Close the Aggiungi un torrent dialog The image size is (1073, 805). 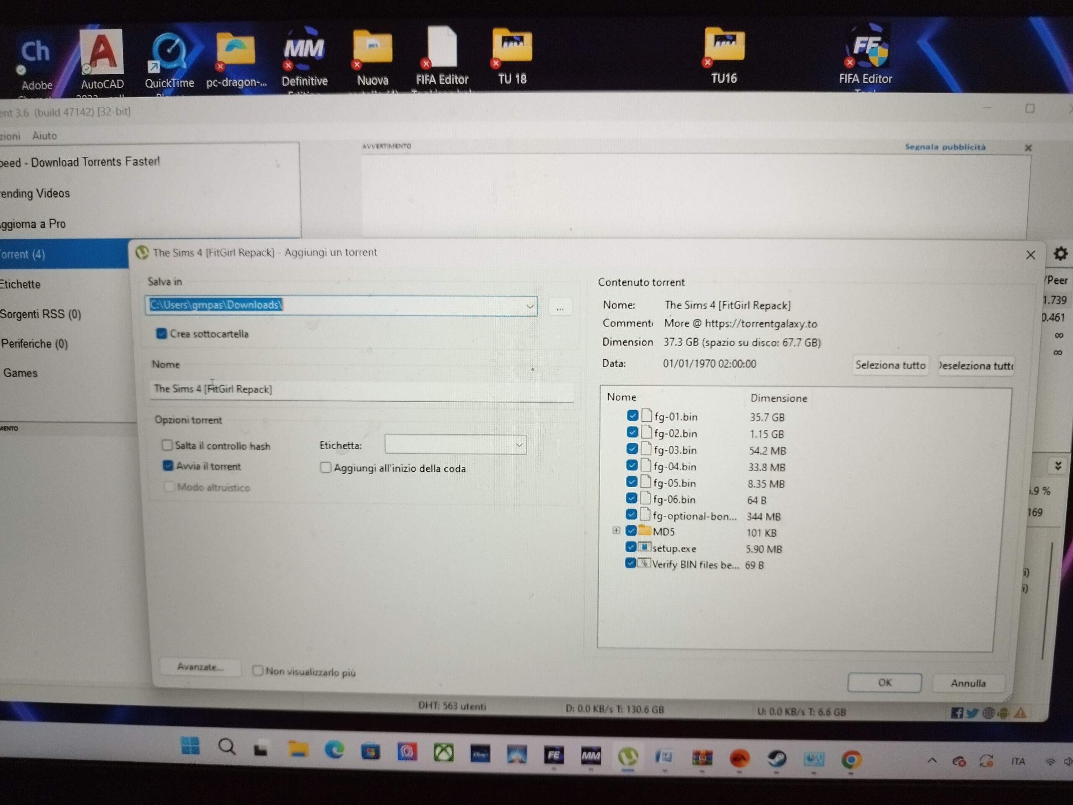coord(1030,255)
